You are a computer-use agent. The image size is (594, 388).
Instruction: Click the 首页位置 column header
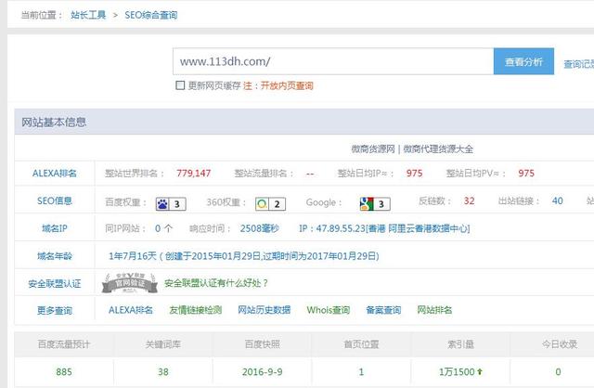(361, 344)
